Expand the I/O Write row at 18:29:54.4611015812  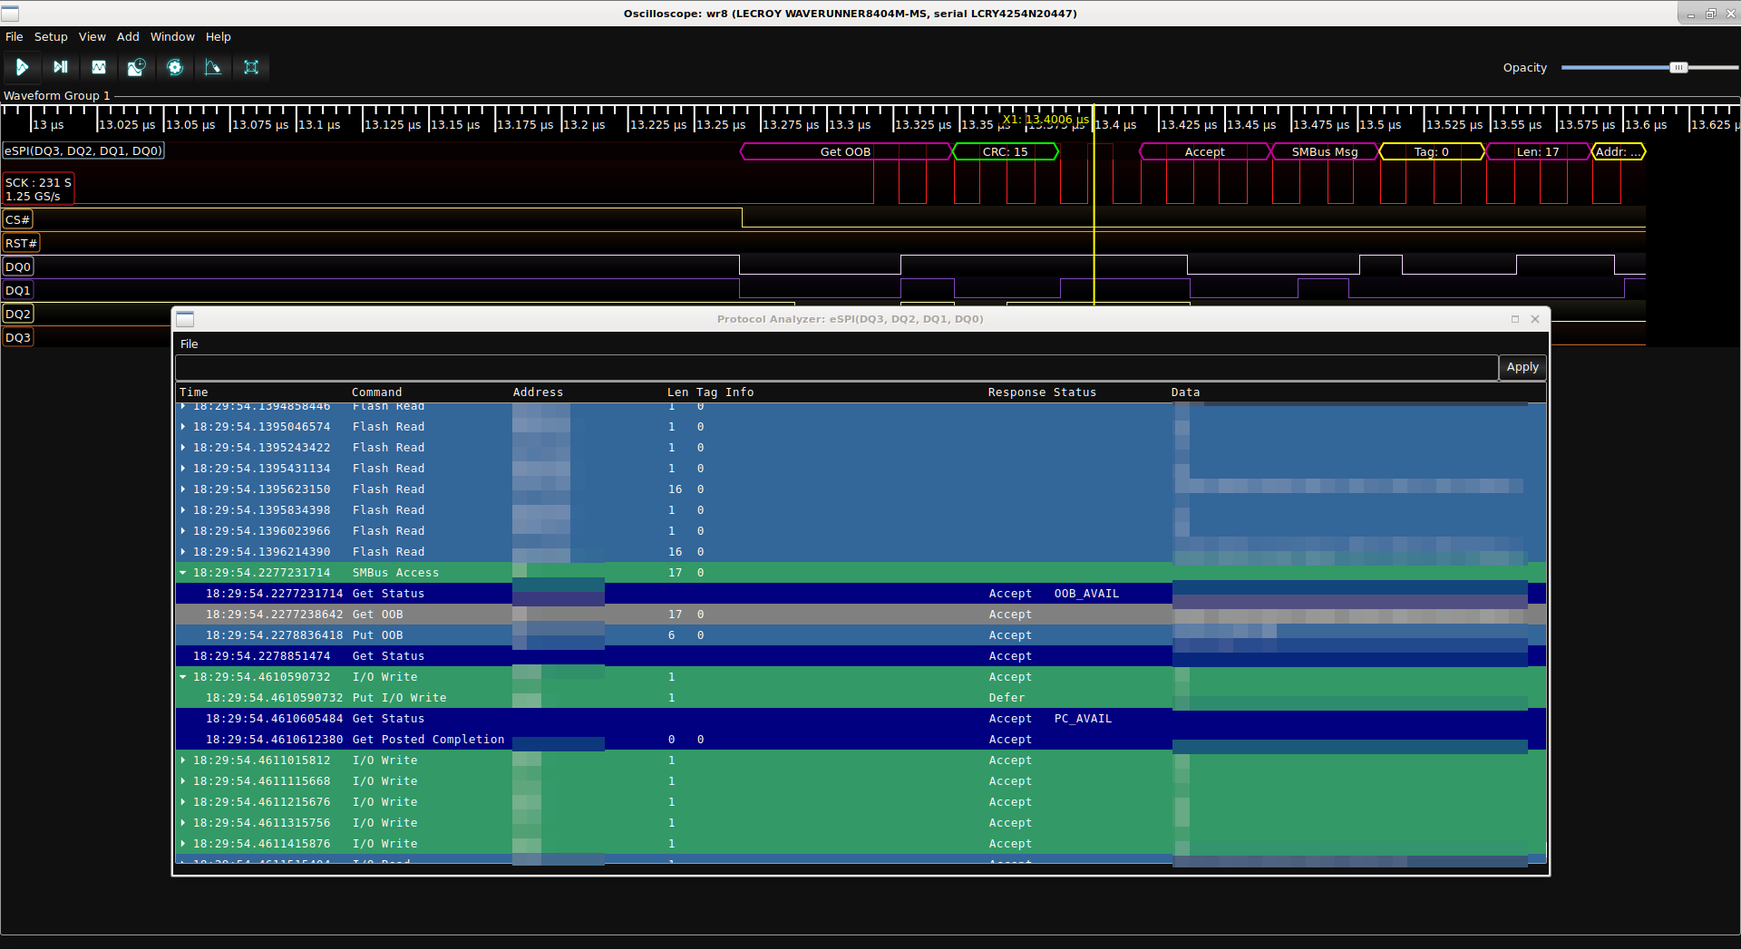tap(183, 760)
